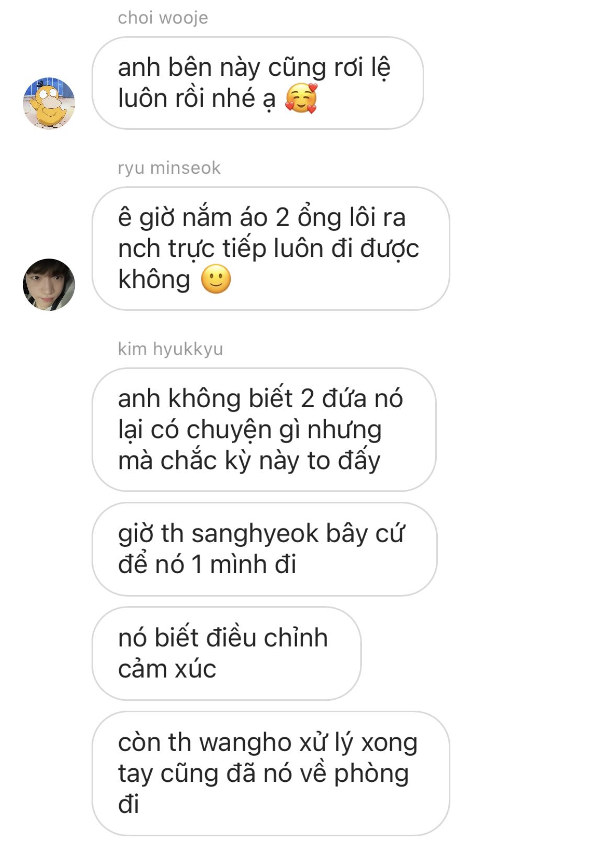Tap message 'anh bên này cũng rơi lệ'
The height and width of the screenshot is (841, 612).
pos(257,83)
